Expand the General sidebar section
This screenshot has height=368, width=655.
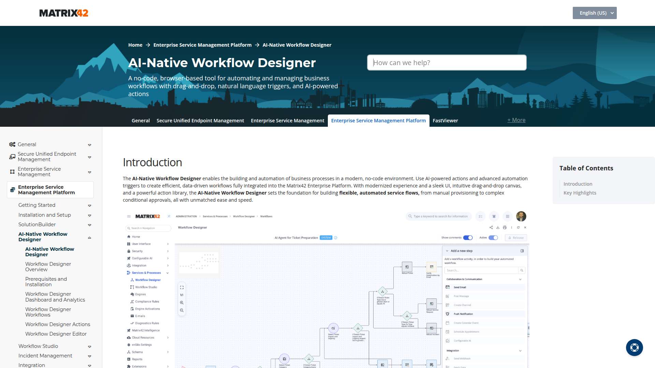[x=90, y=145]
